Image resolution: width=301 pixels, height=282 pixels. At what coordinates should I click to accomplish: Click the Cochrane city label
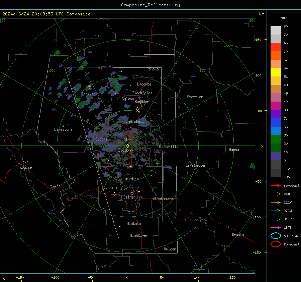point(109,187)
